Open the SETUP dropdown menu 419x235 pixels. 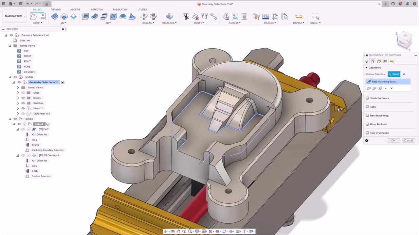[x=38, y=23]
